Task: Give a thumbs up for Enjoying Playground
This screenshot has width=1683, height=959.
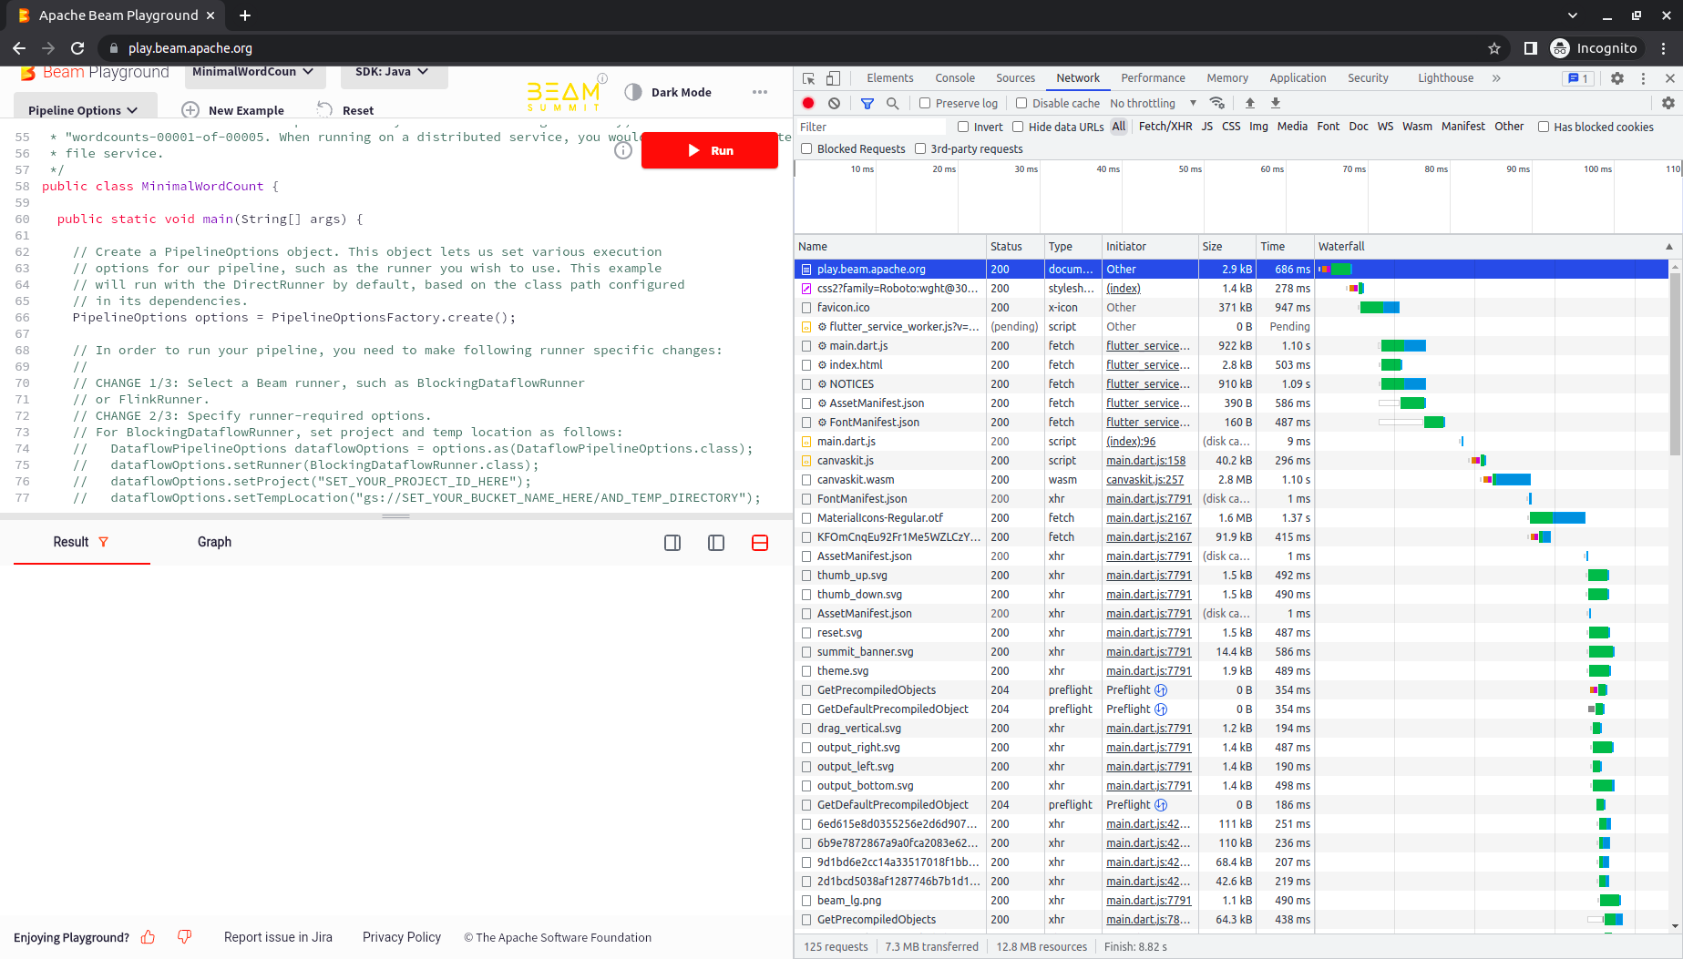Action: pyautogui.click(x=148, y=936)
